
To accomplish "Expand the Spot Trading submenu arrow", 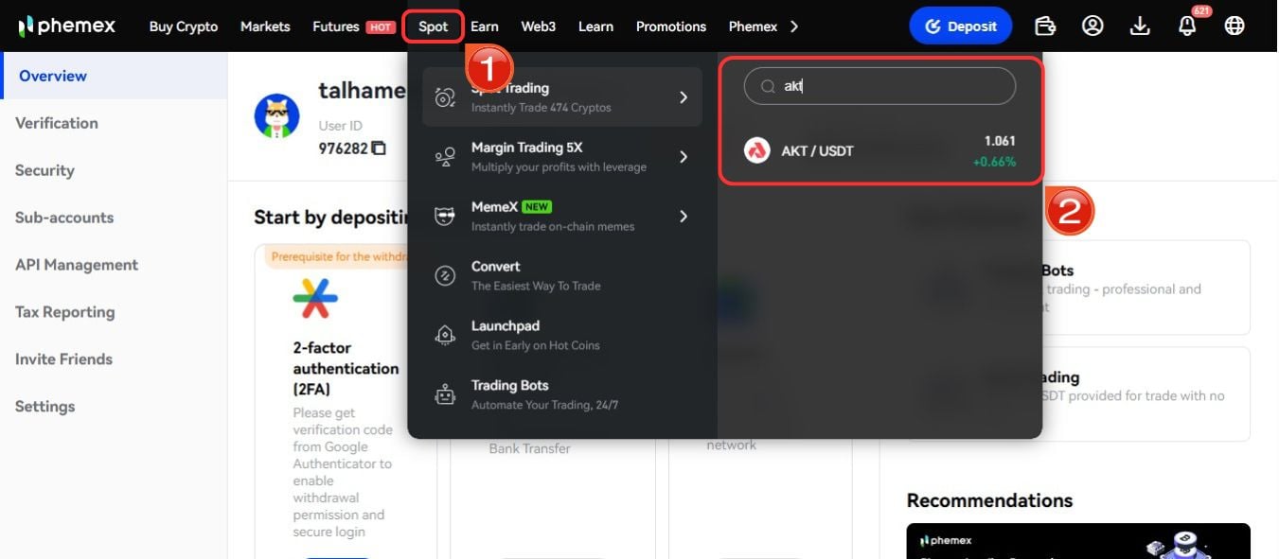I will tap(684, 97).
